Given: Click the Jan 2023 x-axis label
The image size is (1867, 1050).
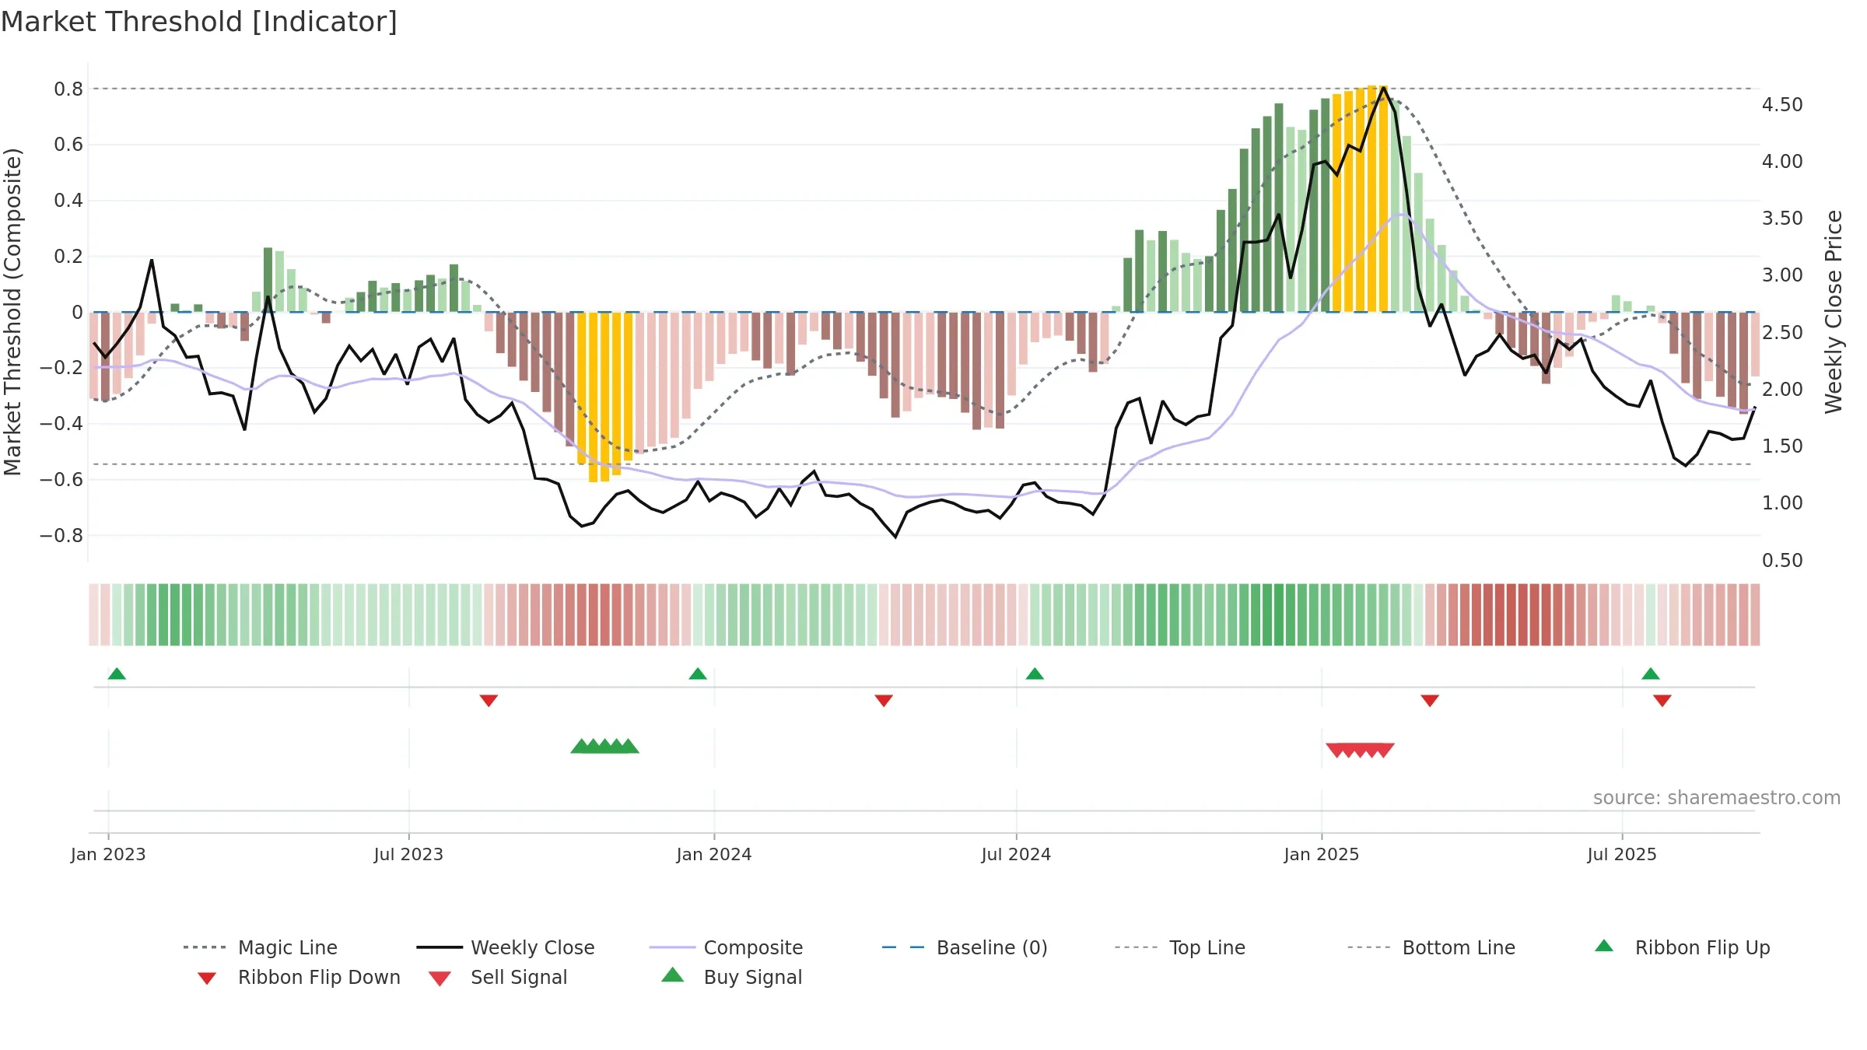Looking at the screenshot, I should tap(108, 854).
